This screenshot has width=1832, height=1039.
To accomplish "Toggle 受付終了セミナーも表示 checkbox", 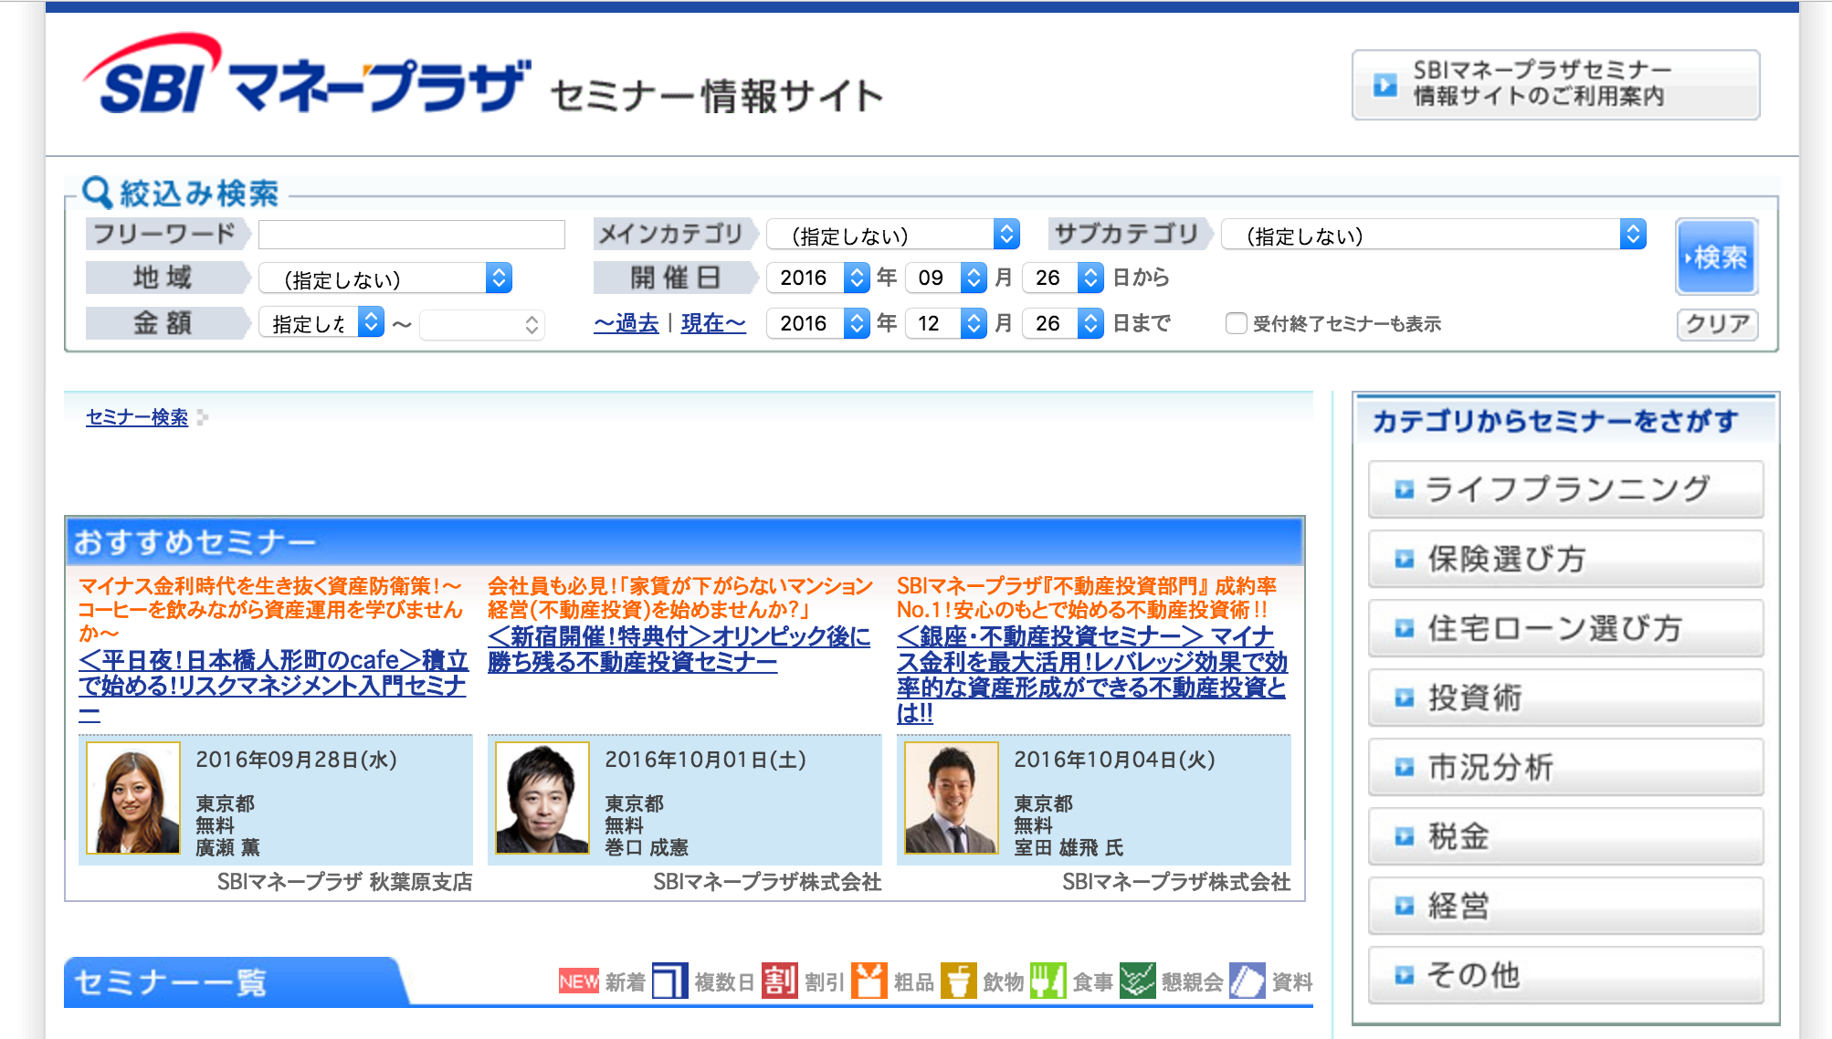I will tap(1236, 323).
